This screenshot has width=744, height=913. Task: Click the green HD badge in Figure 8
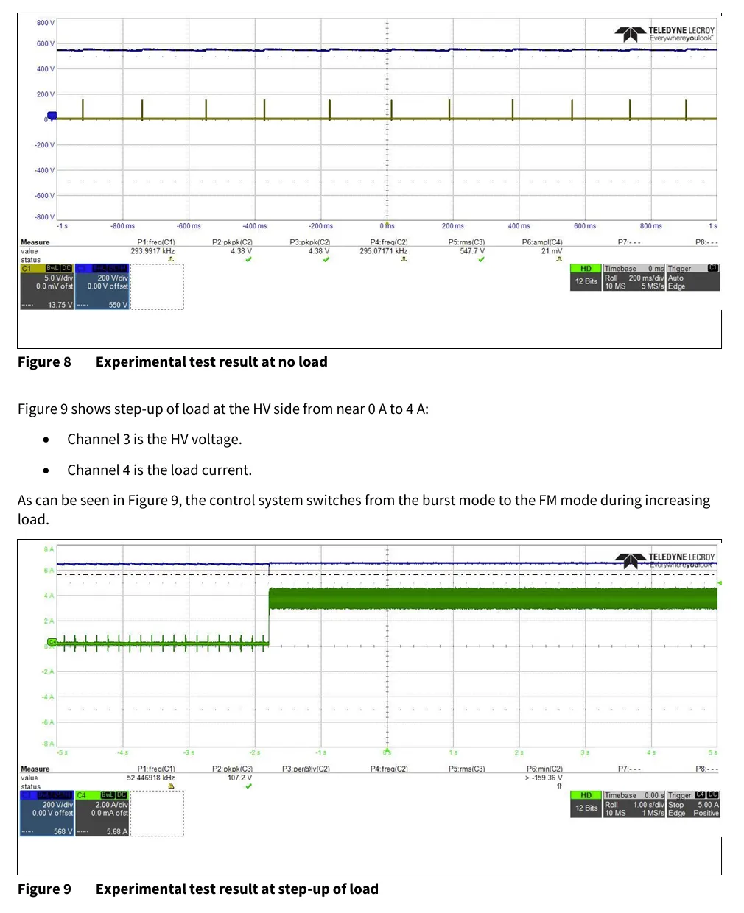tap(586, 269)
